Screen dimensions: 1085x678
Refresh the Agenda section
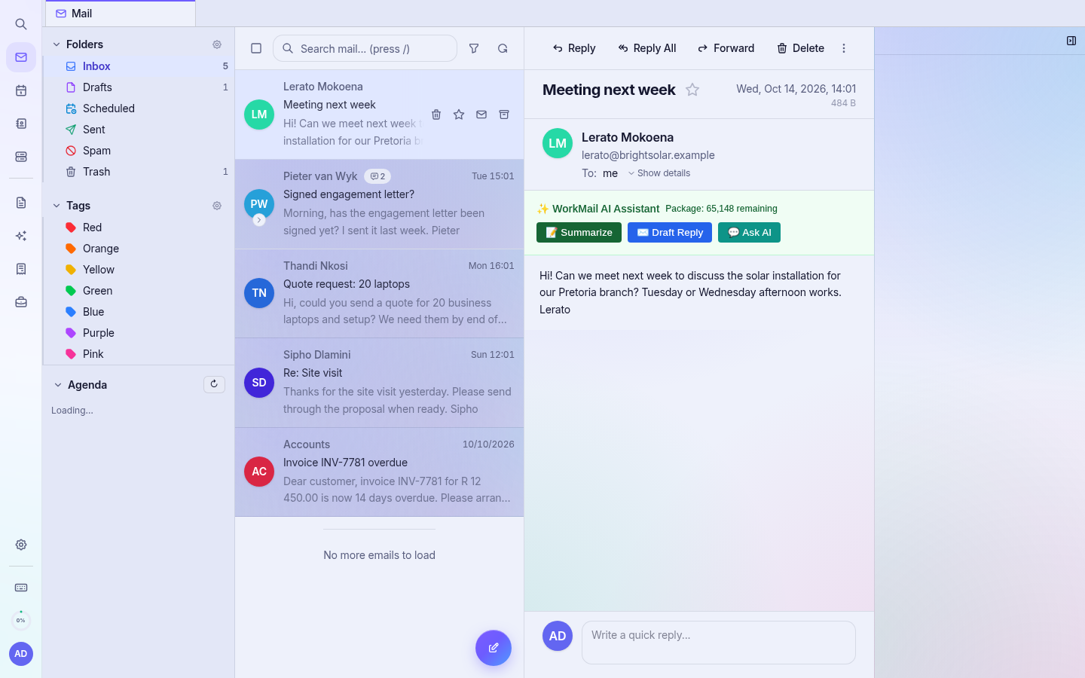[x=214, y=384]
